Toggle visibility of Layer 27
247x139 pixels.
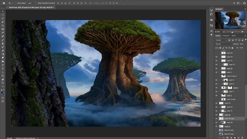(x=217, y=126)
